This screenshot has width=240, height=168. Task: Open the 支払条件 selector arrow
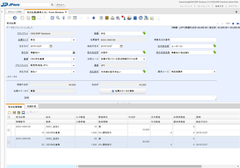click(144, 71)
